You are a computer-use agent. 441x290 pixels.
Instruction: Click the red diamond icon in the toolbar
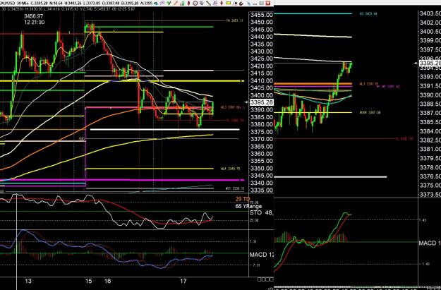point(188,3)
